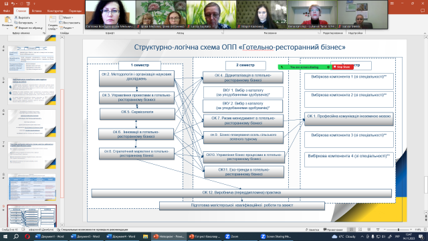Click the Cut scissors icon
The width and height of the screenshot is (428, 241).
click(x=16, y=17)
